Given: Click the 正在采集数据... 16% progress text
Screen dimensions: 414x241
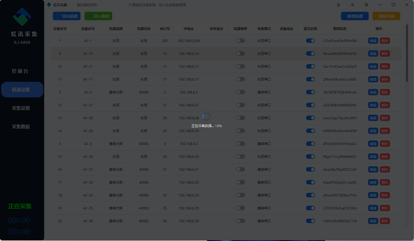Looking at the screenshot, I should click(206, 126).
